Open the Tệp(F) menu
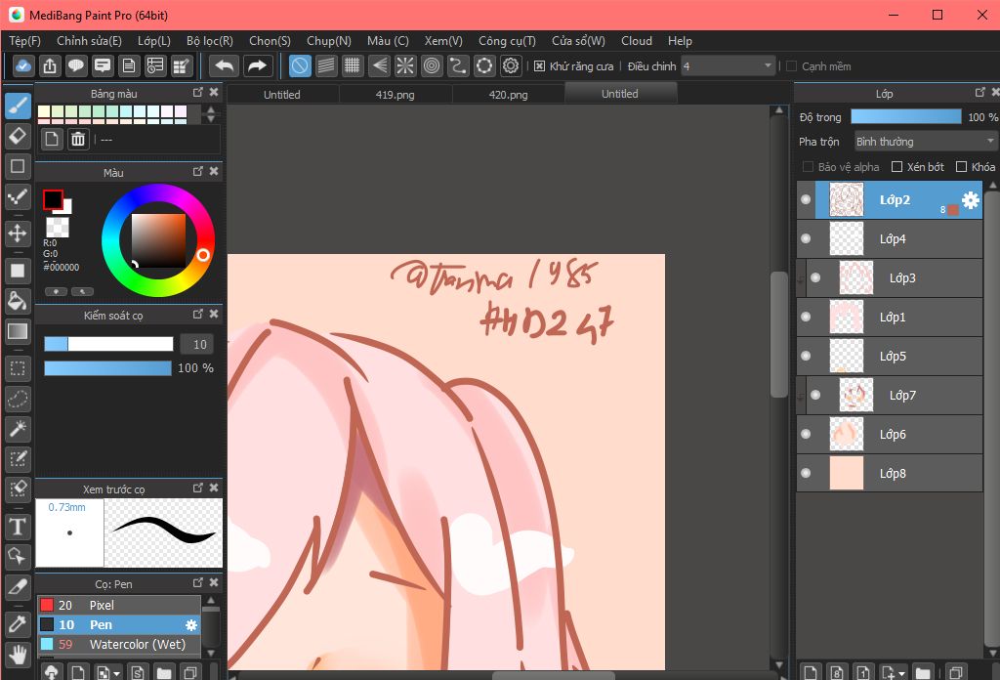This screenshot has width=1000, height=680. 24,41
